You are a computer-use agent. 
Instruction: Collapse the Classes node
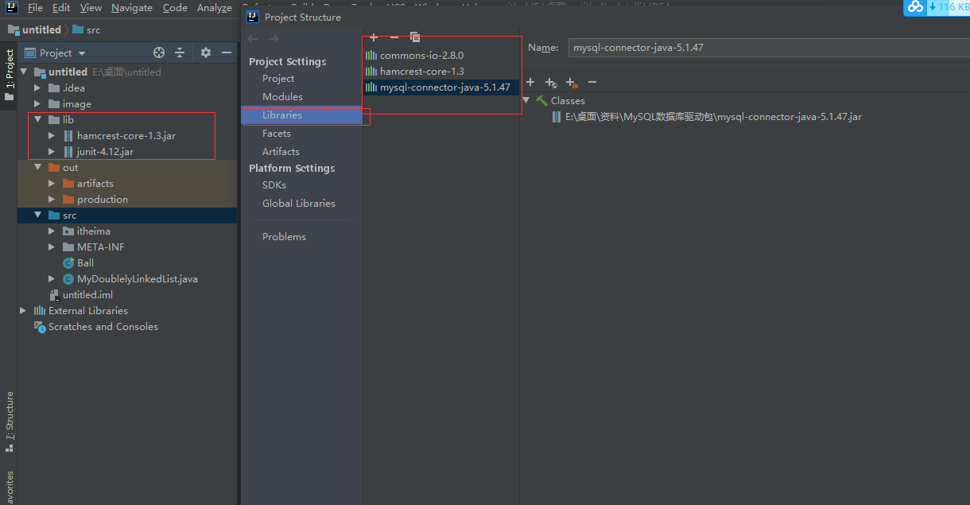(526, 100)
